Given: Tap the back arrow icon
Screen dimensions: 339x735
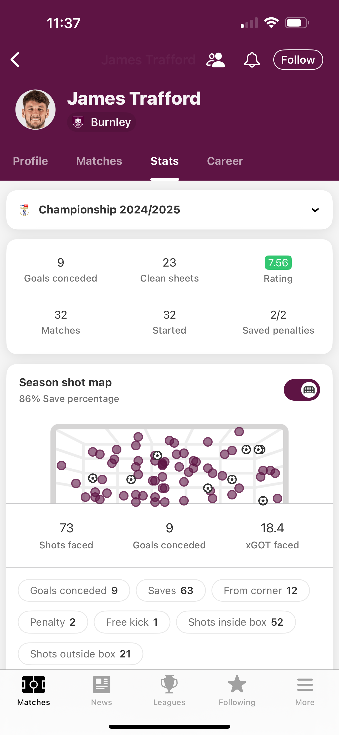Looking at the screenshot, I should coord(15,60).
